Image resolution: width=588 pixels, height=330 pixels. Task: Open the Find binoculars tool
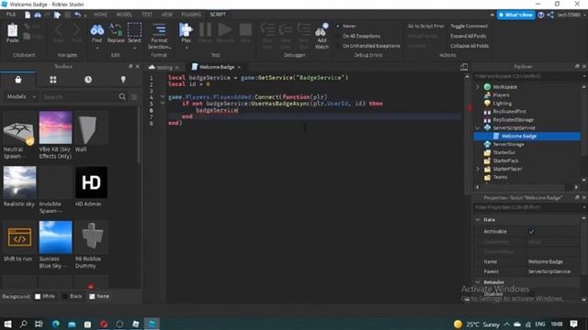[96, 30]
